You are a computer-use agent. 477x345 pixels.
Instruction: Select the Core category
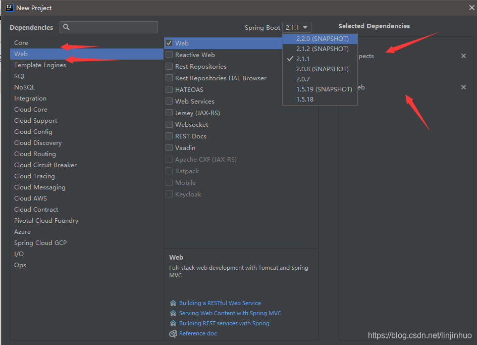[x=87, y=42]
